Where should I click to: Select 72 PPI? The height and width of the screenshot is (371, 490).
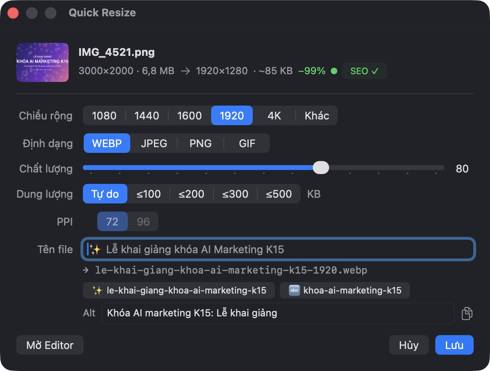tap(112, 222)
